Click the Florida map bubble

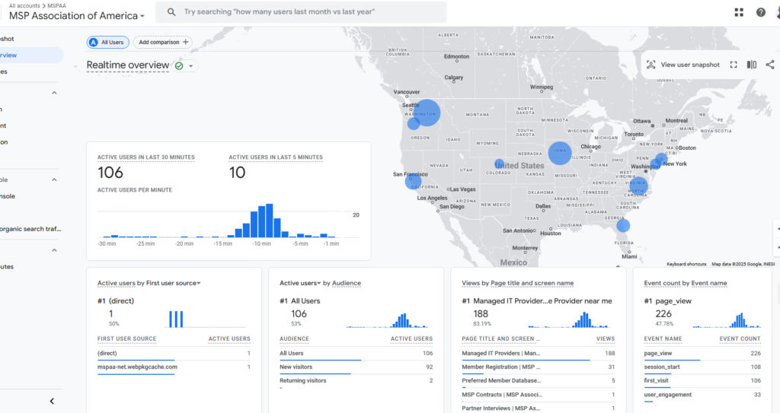point(623,226)
